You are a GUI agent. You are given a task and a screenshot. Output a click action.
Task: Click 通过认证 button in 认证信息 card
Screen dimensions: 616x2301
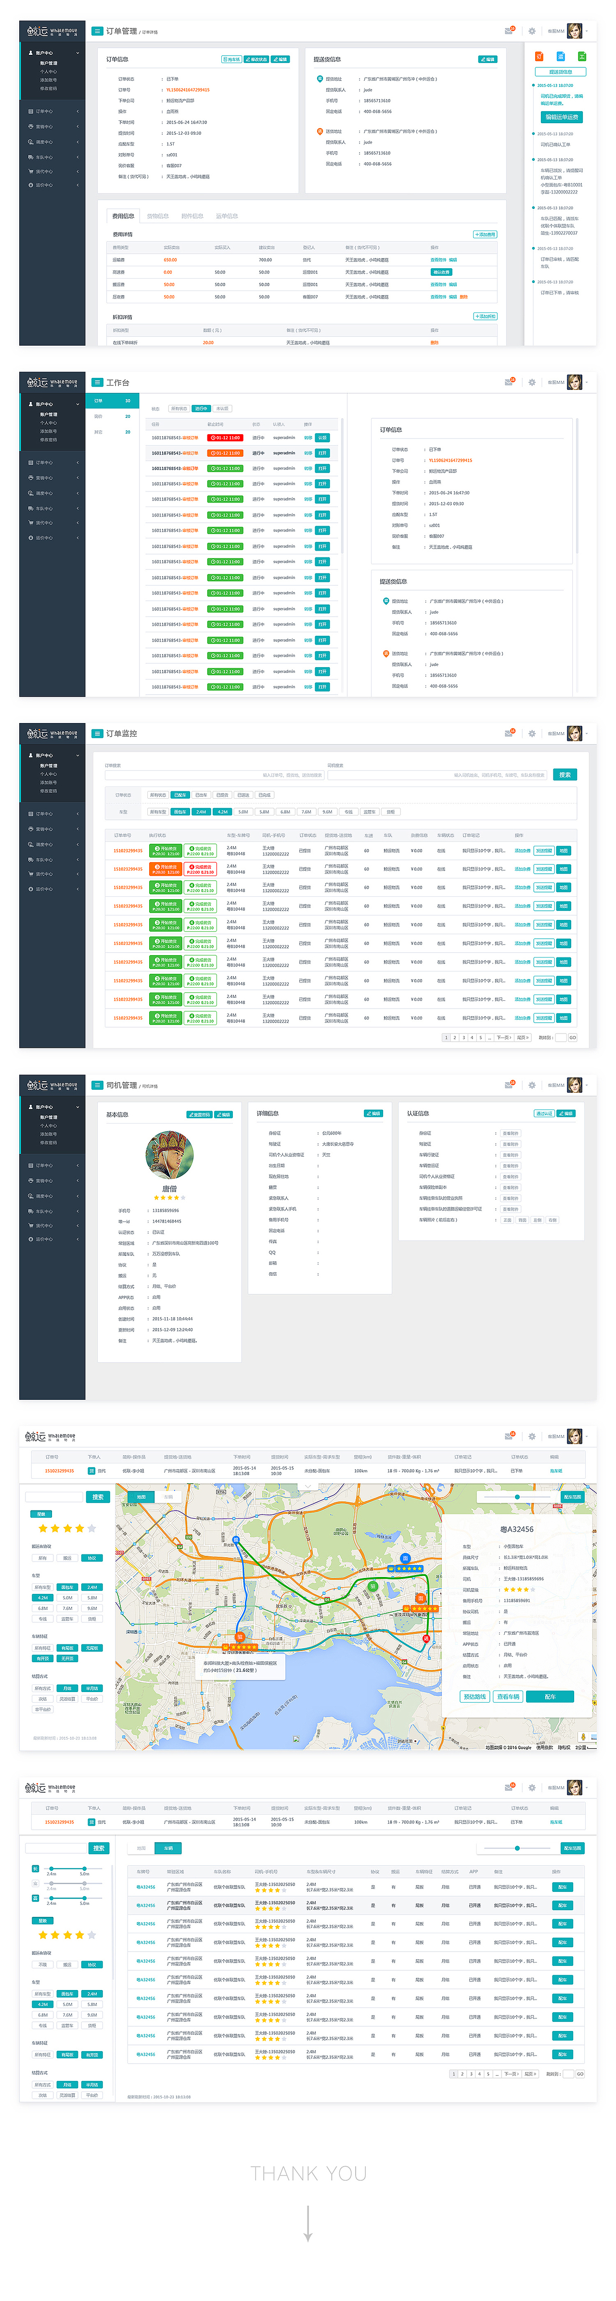tap(545, 1114)
